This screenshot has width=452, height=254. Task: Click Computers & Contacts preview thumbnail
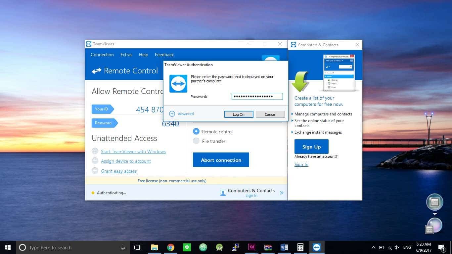339,73
